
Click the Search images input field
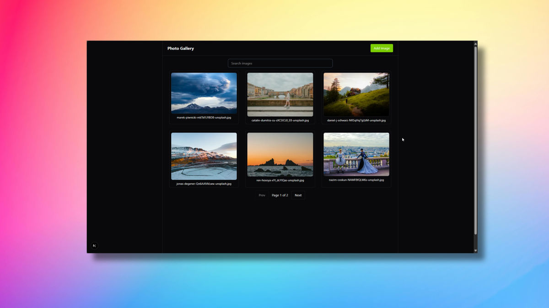(280, 63)
